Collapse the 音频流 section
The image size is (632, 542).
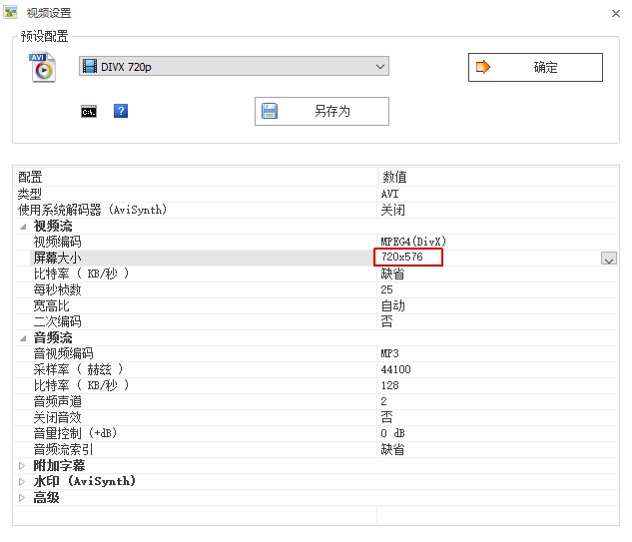(x=23, y=338)
